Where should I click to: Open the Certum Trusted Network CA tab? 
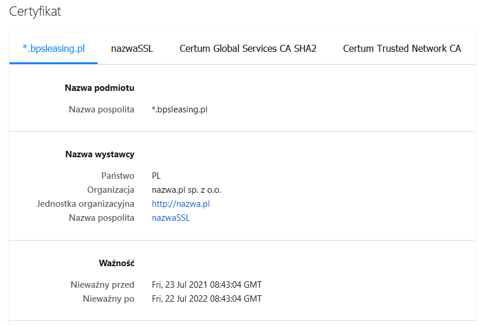coord(402,48)
